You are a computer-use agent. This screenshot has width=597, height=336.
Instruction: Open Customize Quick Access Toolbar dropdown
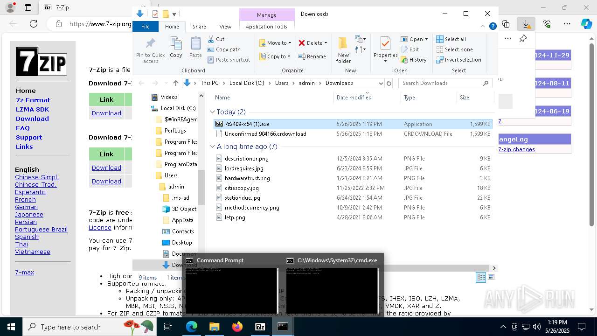pyautogui.click(x=174, y=14)
